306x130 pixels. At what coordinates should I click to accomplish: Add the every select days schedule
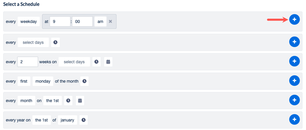click(295, 42)
